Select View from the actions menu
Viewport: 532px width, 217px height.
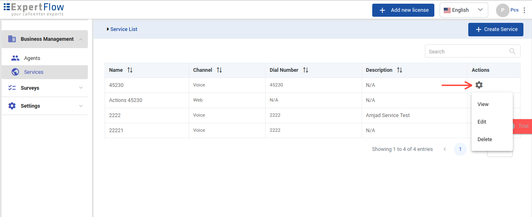[x=483, y=104]
